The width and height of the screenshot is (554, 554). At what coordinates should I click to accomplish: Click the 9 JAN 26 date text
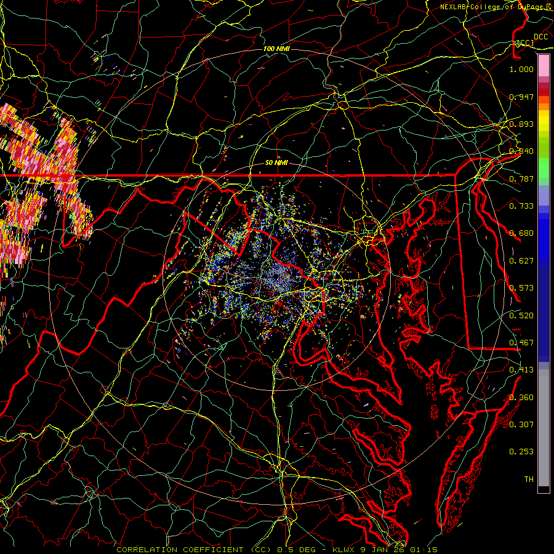pyautogui.click(x=383, y=550)
